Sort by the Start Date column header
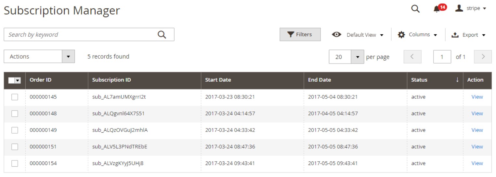The width and height of the screenshot is (496, 177). 218,80
